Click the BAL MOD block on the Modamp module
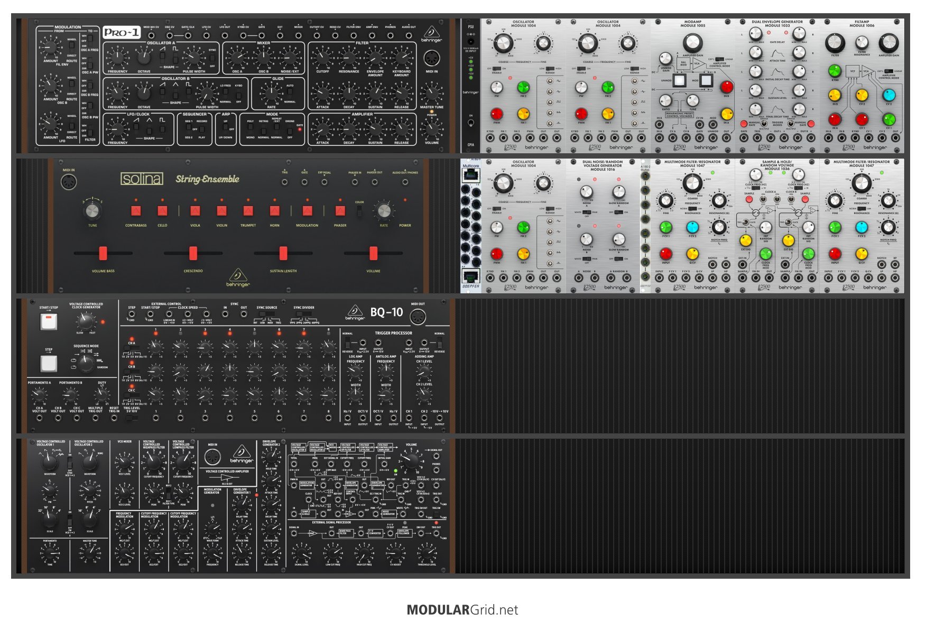 coord(683,63)
